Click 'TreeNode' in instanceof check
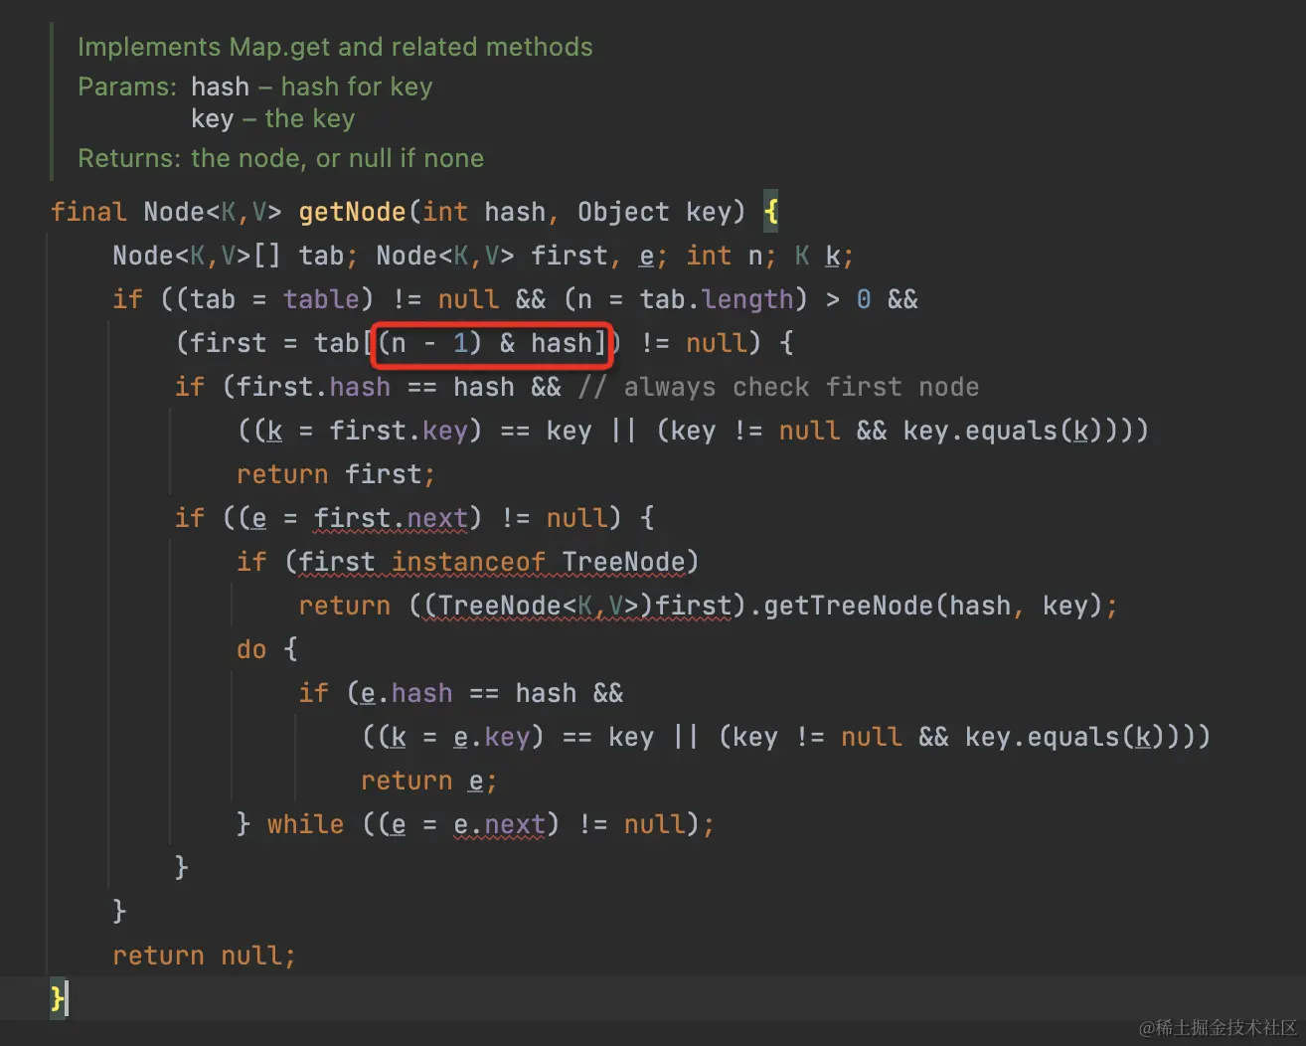The width and height of the screenshot is (1306, 1046). (623, 562)
